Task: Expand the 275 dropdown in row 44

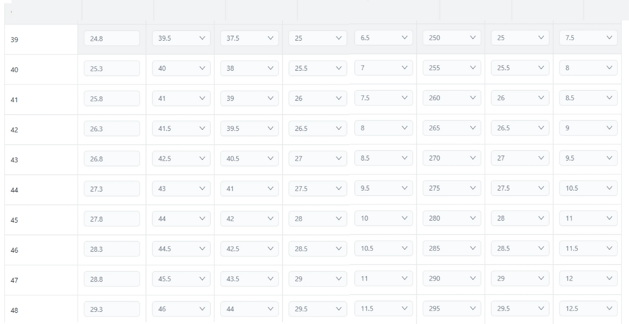Action: tap(452, 188)
